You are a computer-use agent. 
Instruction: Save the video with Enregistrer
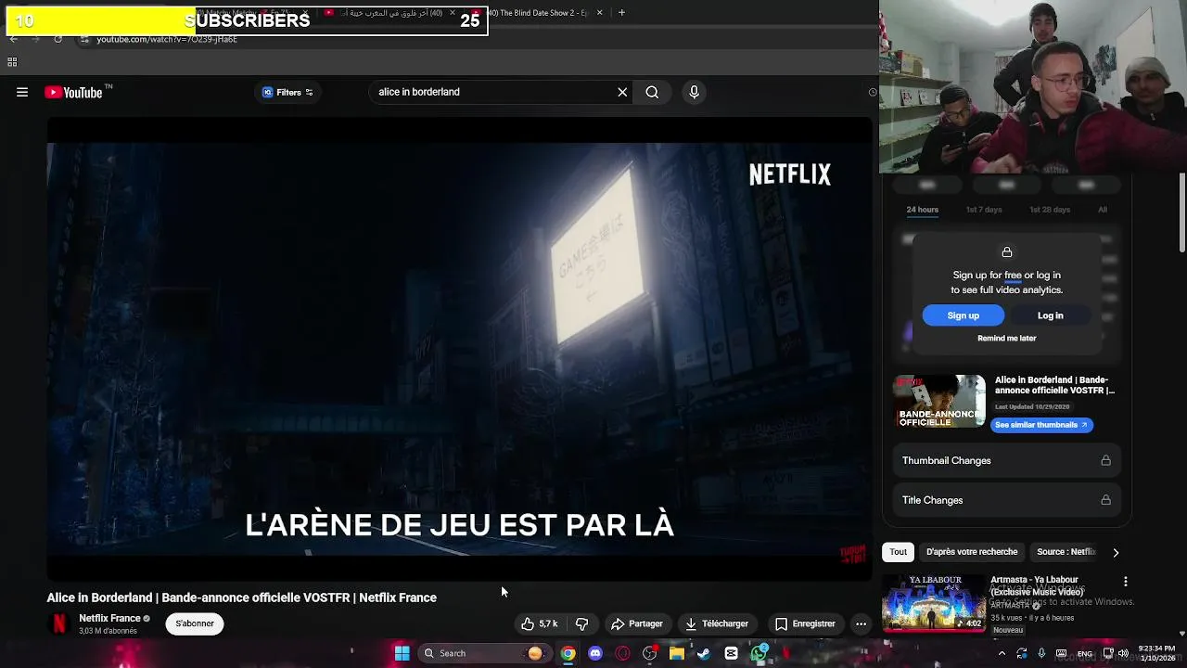(x=805, y=623)
